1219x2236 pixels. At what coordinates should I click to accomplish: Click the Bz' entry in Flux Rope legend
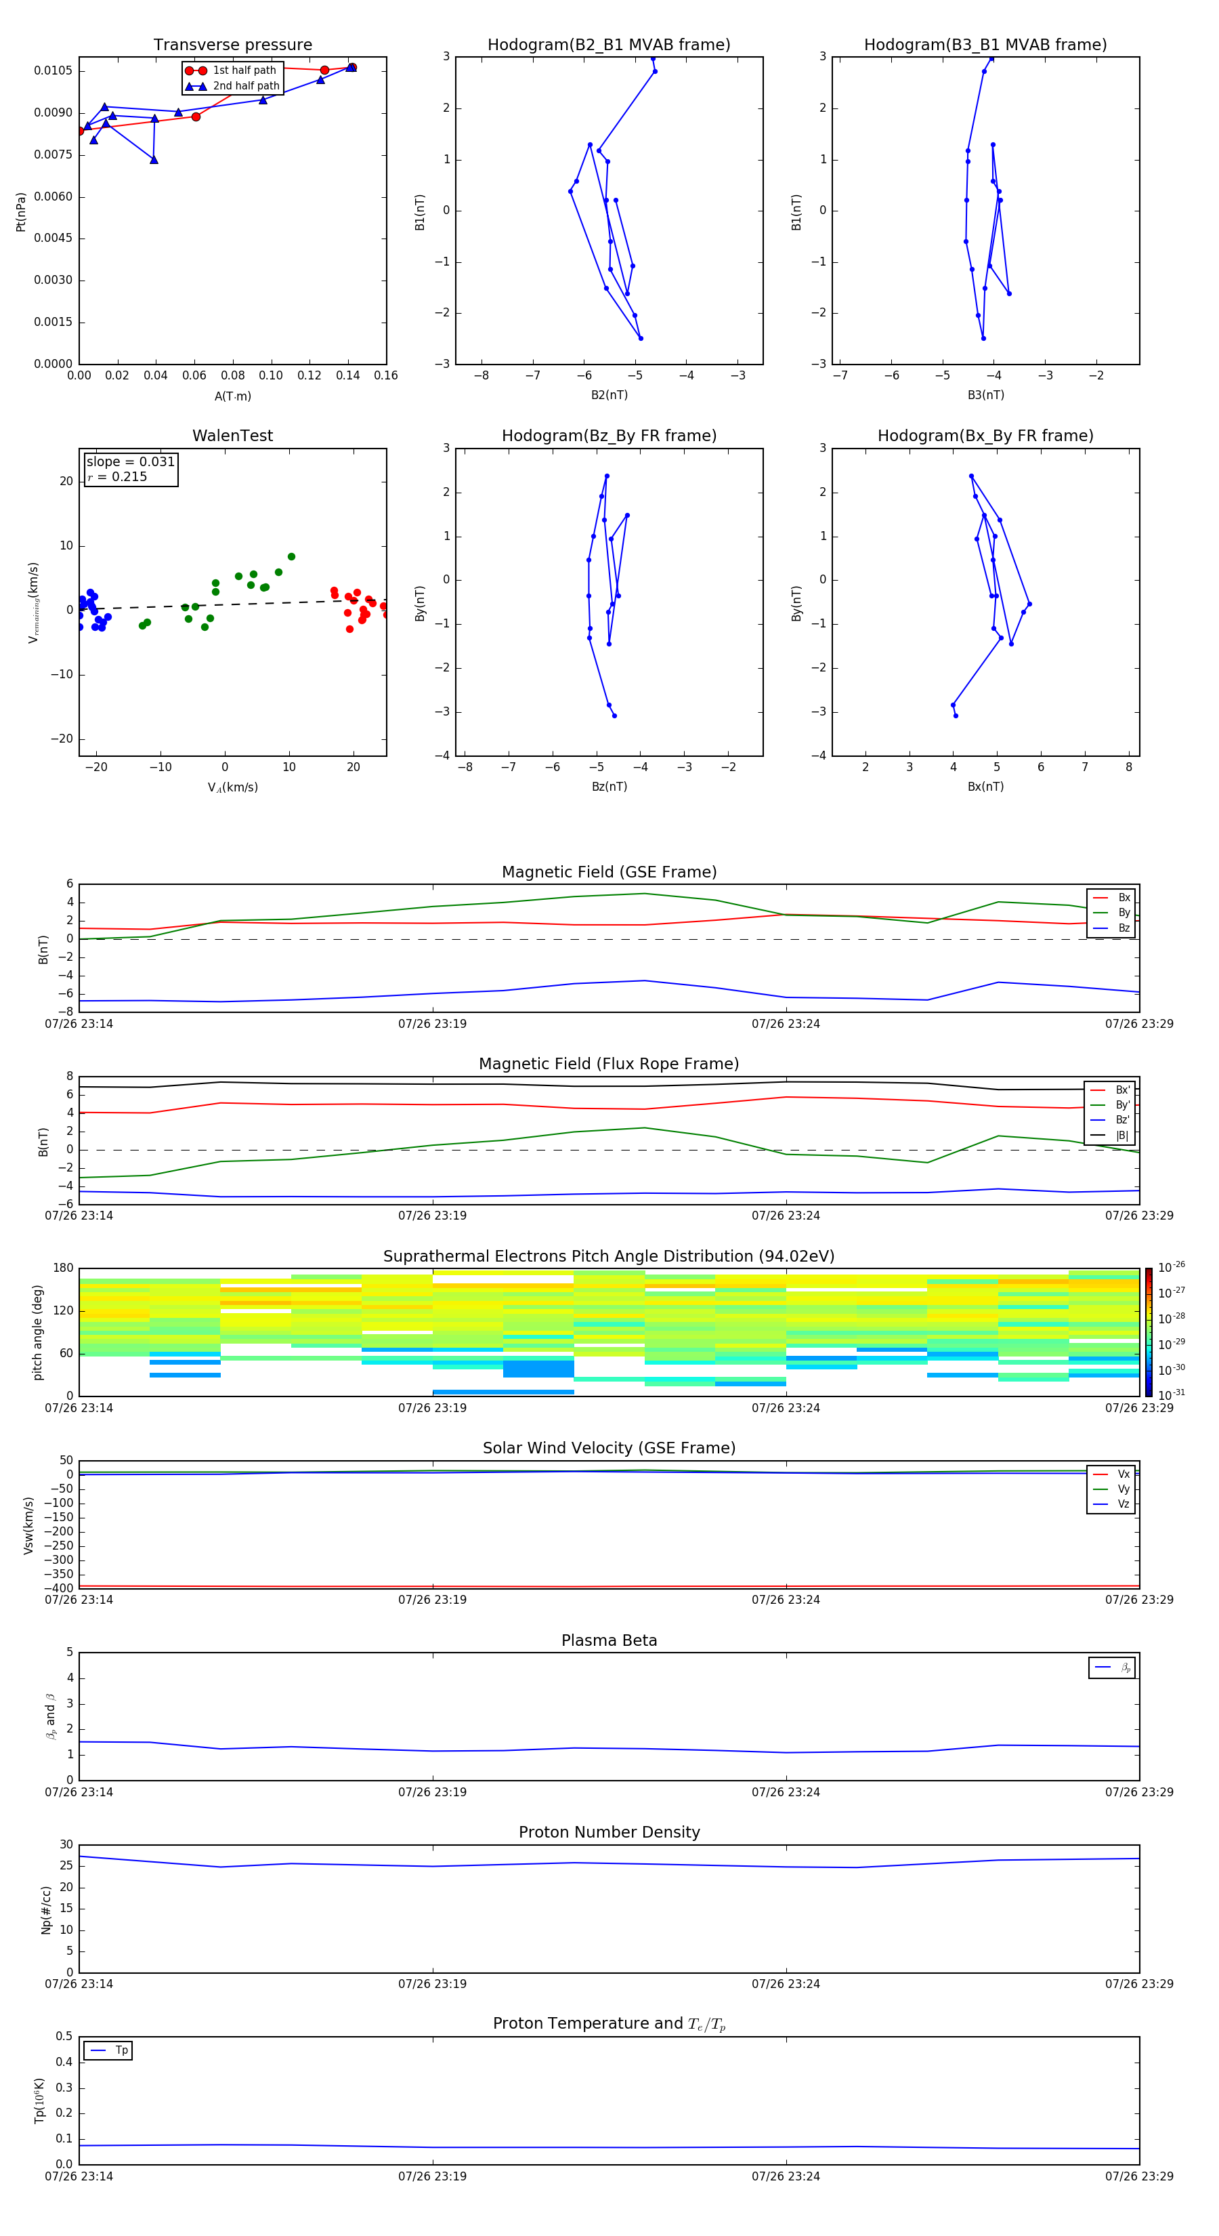pyautogui.click(x=1111, y=1121)
